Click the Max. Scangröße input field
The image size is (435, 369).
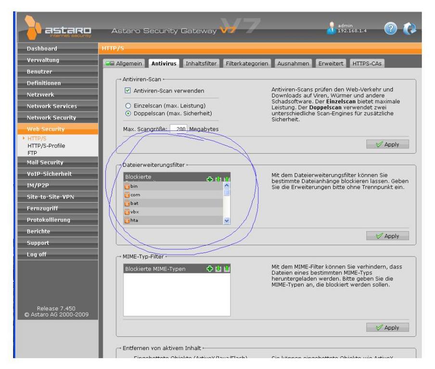coord(179,129)
